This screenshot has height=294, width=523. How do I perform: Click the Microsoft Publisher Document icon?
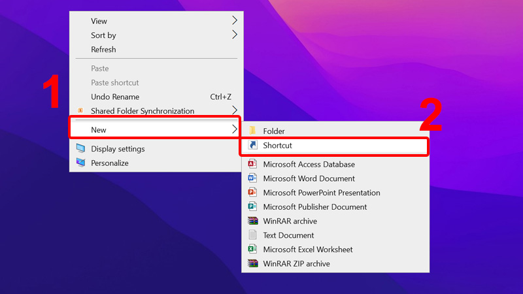252,207
